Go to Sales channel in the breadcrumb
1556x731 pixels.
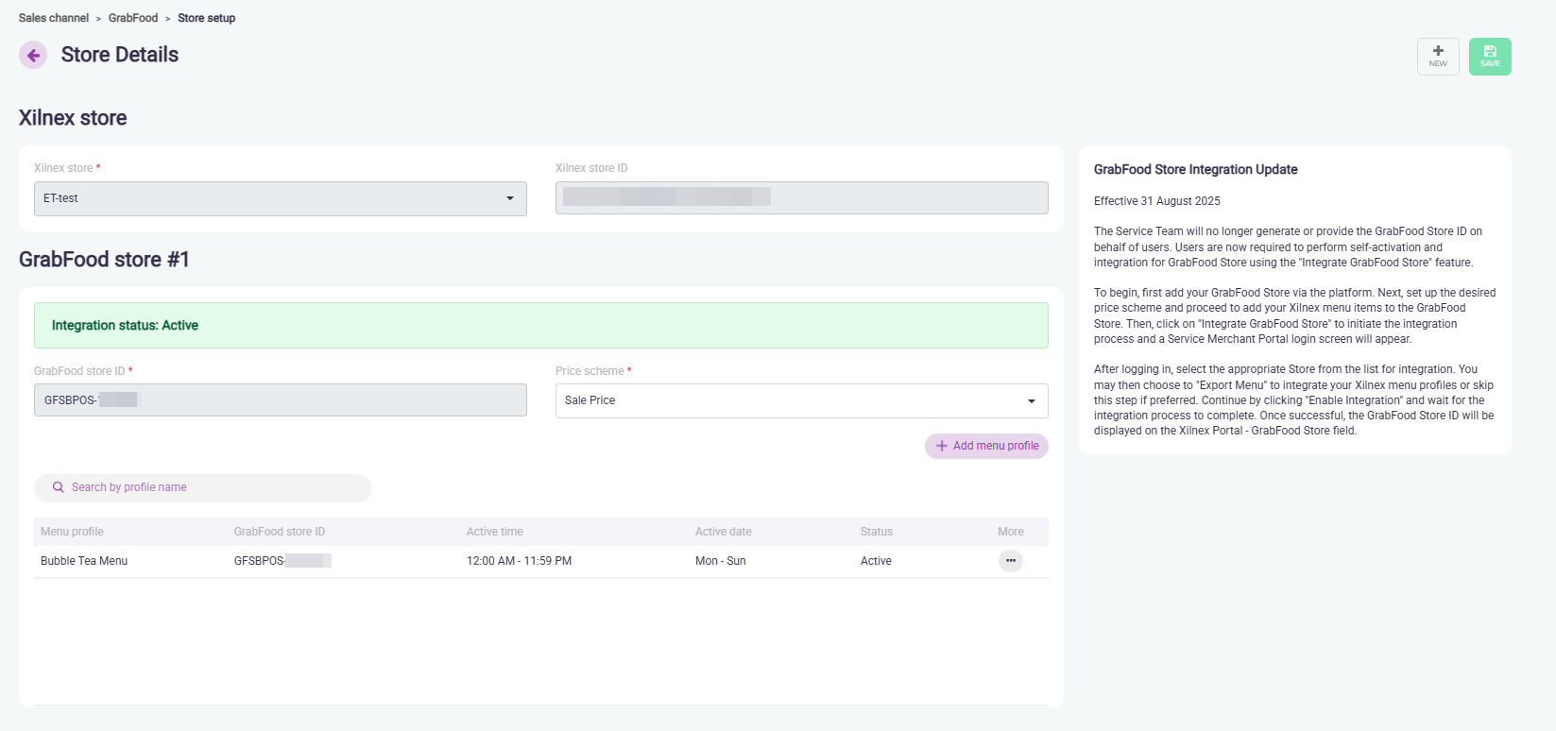tap(54, 18)
